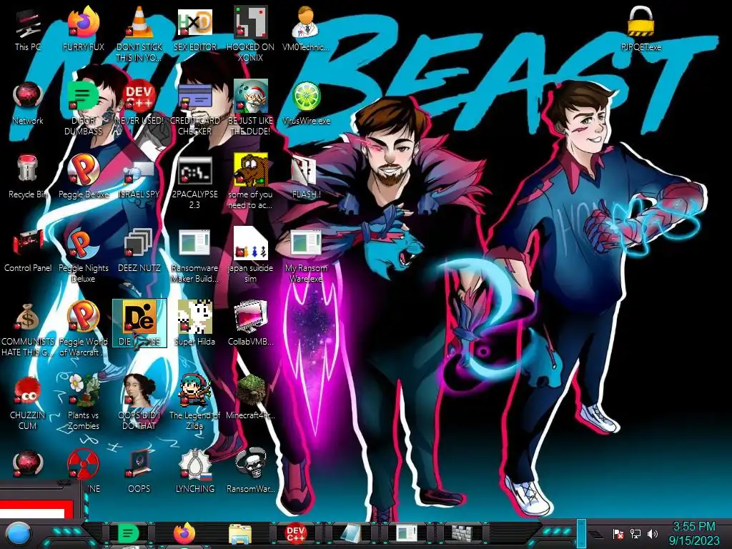Open File Explorer from the taskbar
This screenshot has height=549, width=732.
[x=240, y=533]
